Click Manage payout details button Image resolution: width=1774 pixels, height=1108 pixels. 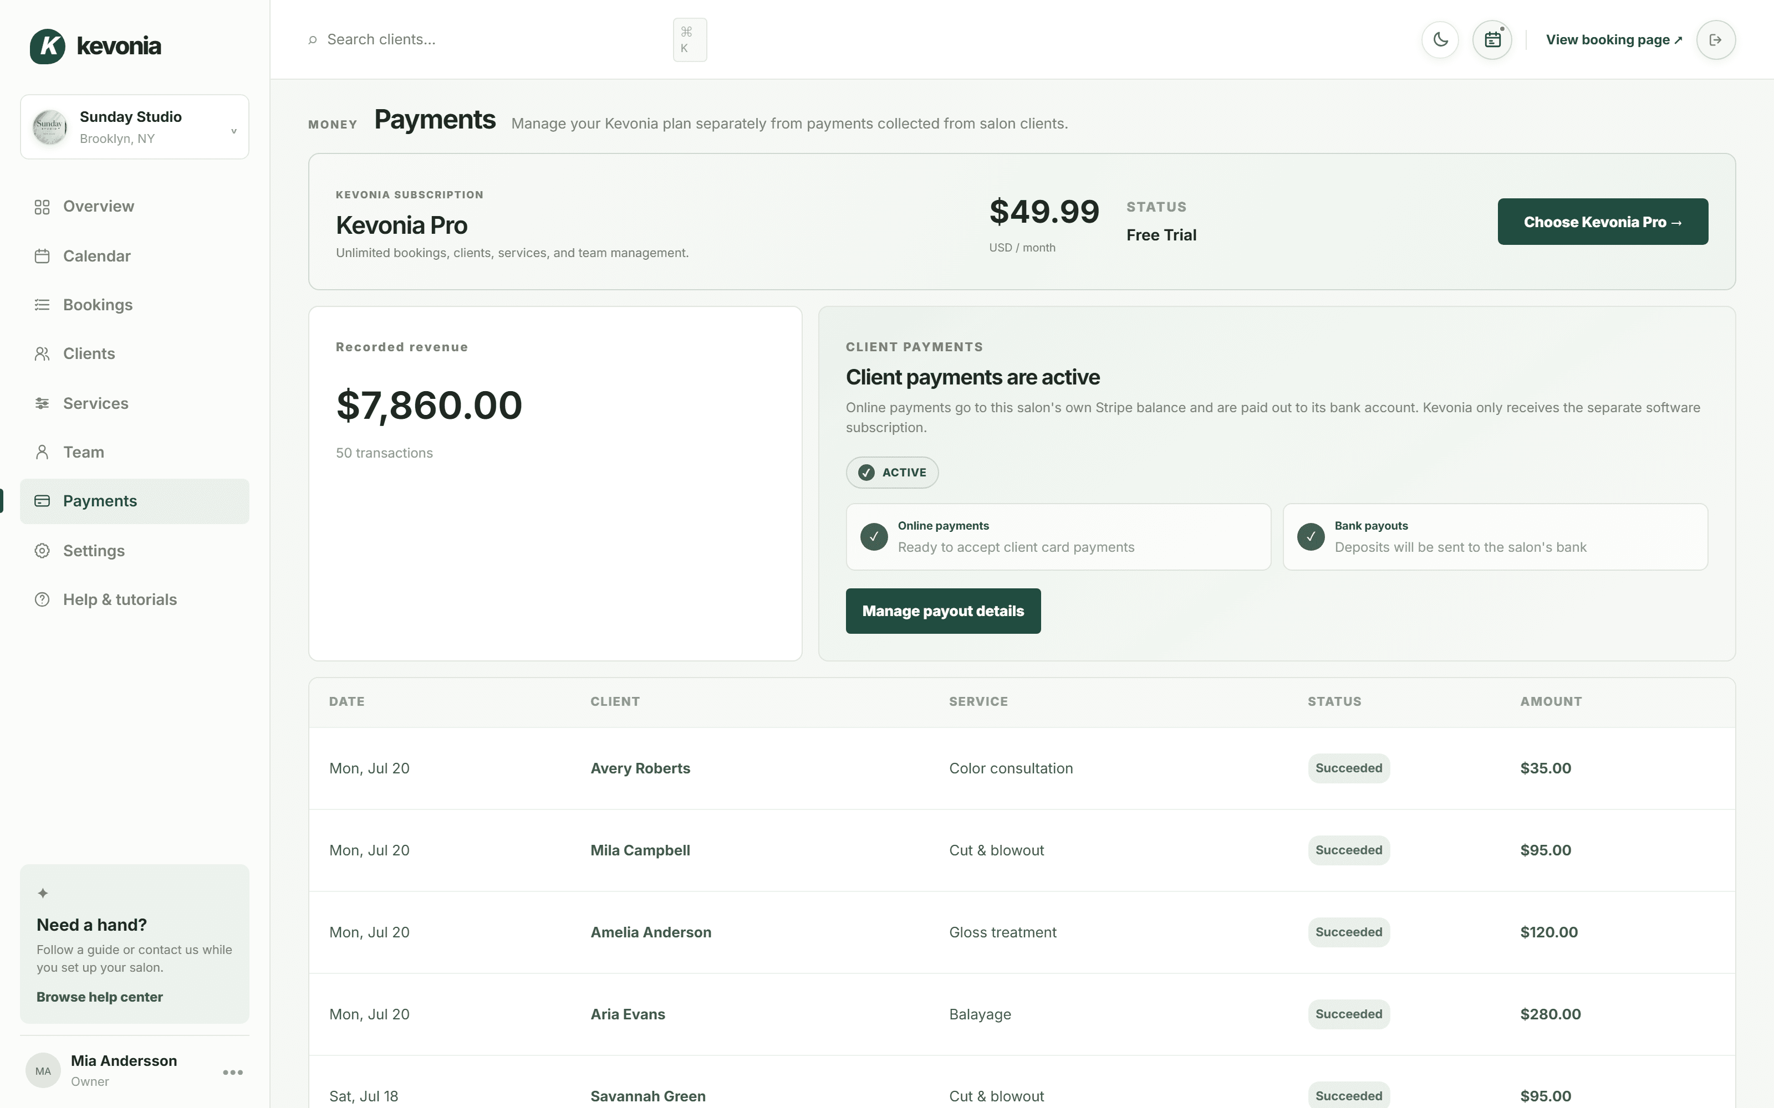click(942, 611)
